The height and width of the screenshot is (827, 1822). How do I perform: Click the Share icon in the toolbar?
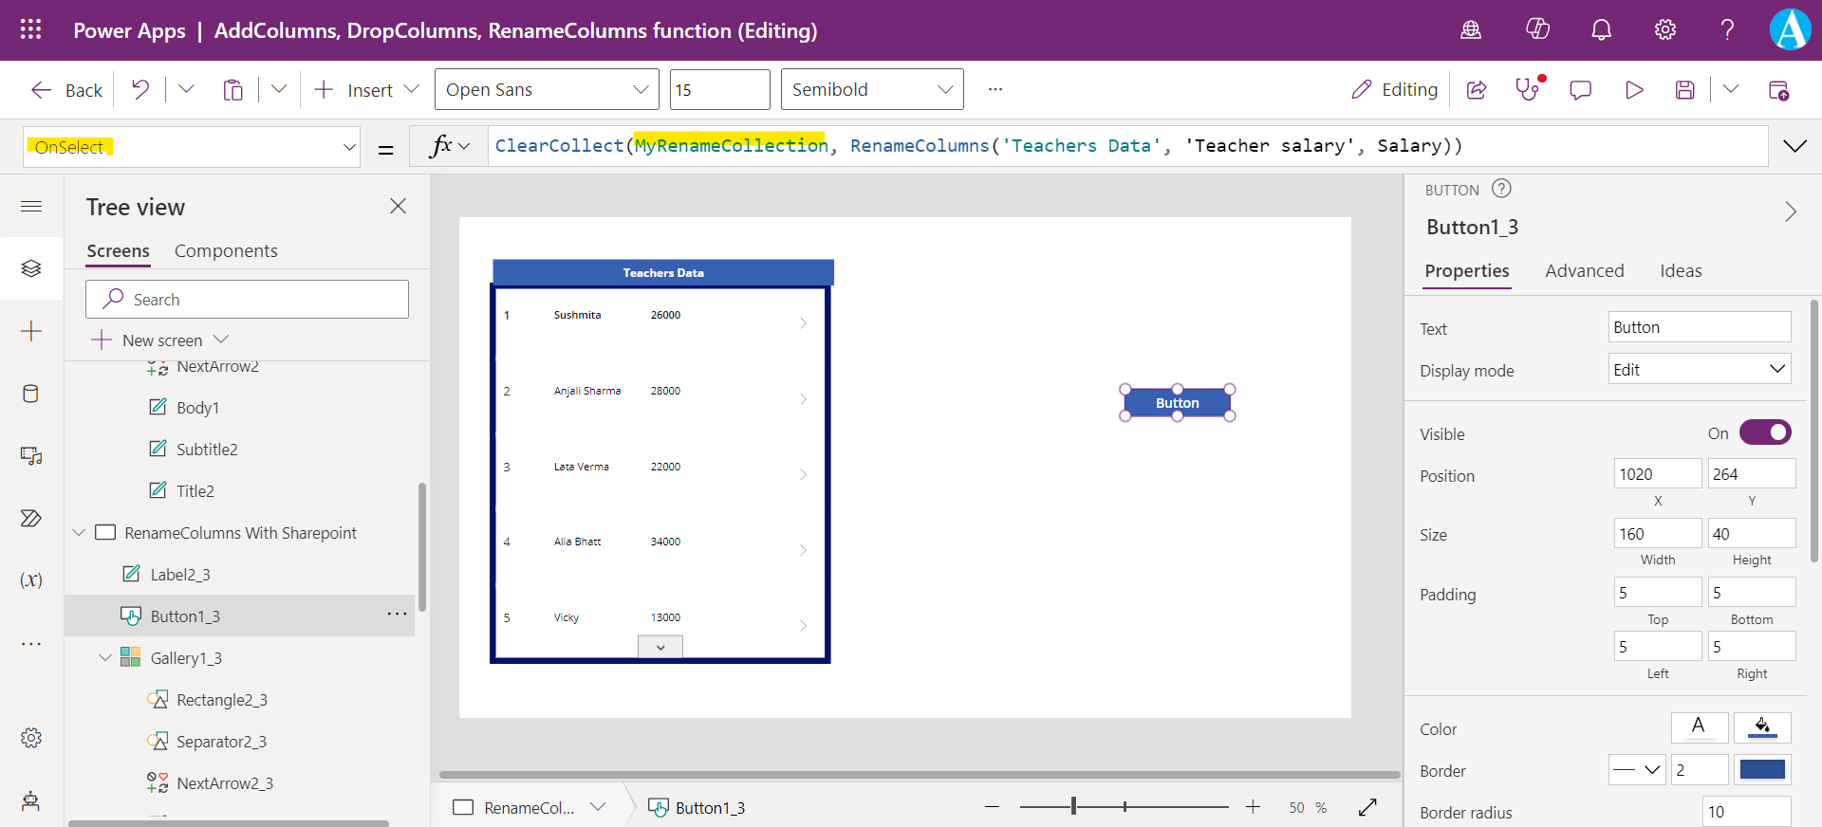coord(1477,90)
